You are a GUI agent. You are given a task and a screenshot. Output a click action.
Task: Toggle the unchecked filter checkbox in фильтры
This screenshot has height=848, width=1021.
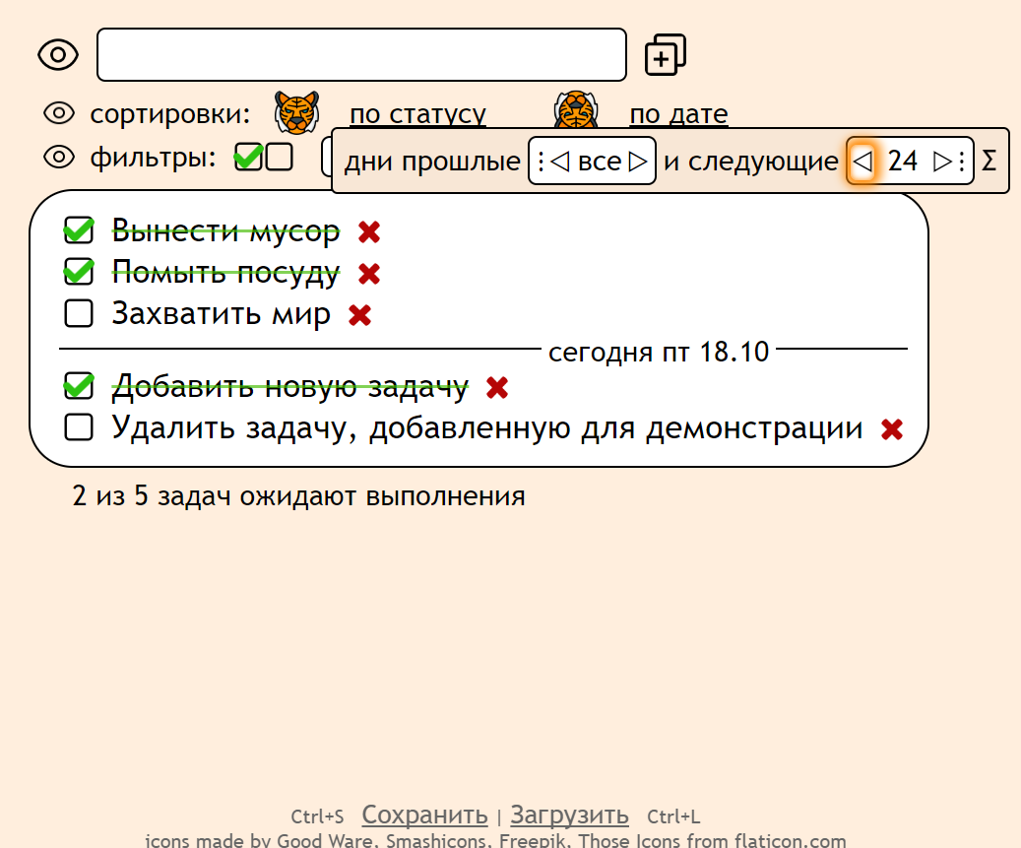coord(280,157)
